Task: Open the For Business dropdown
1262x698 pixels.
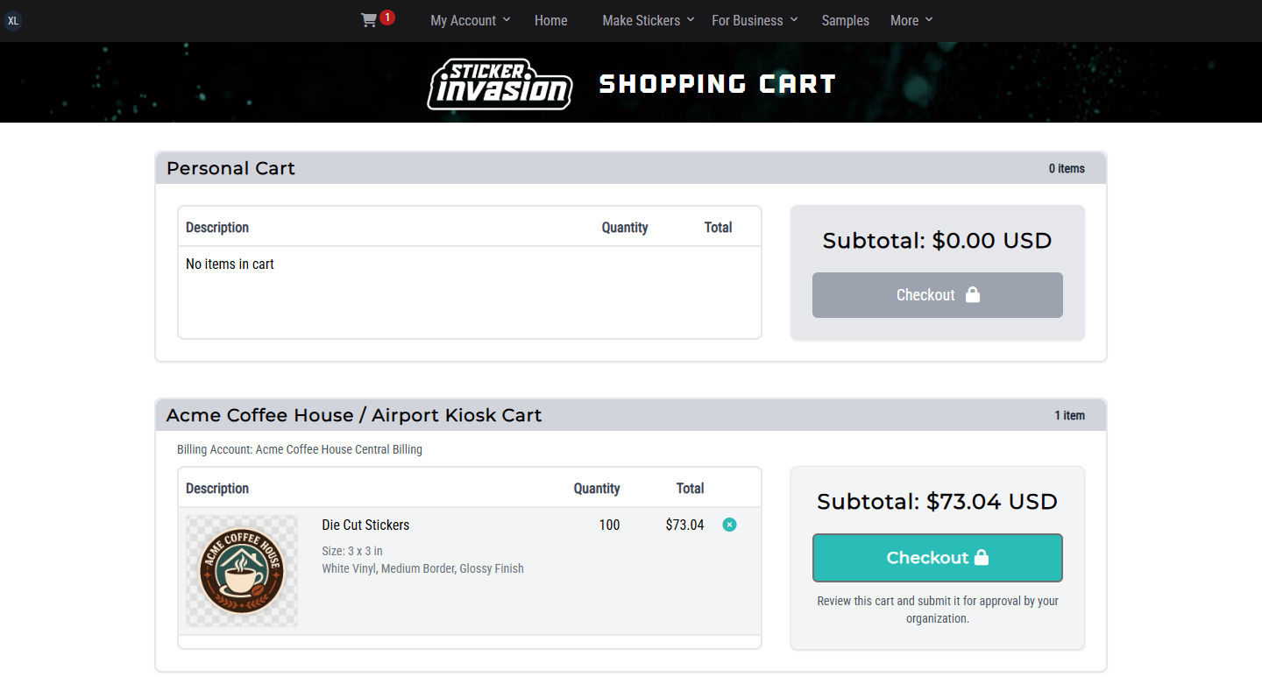Action: tap(755, 20)
